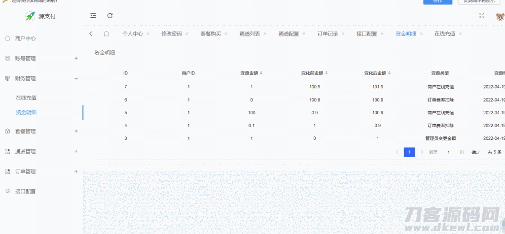Click the 0.1 变更金额 cell
Image resolution: width=505 pixels, height=234 pixels.
pyautogui.click(x=251, y=126)
